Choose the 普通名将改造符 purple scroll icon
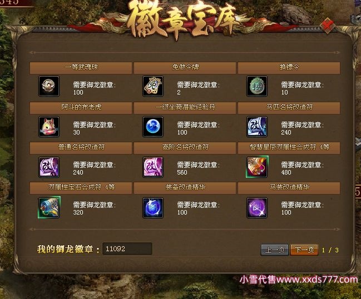The image size is (361, 299). [x=49, y=167]
